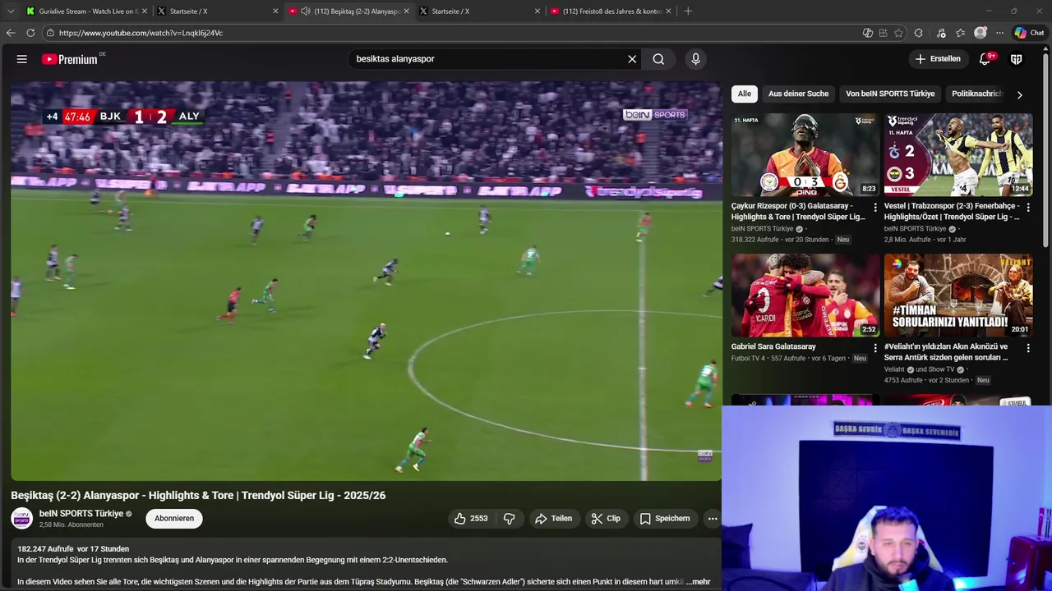
Task: View site information lock icon
Action: [x=50, y=33]
